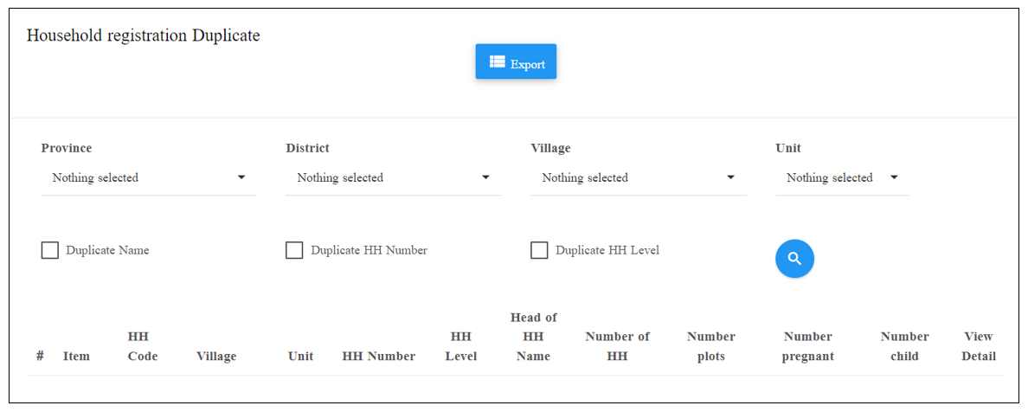Screen dimensions: 1028x412
Task: Click the Number plots column header
Action: pyautogui.click(x=711, y=346)
